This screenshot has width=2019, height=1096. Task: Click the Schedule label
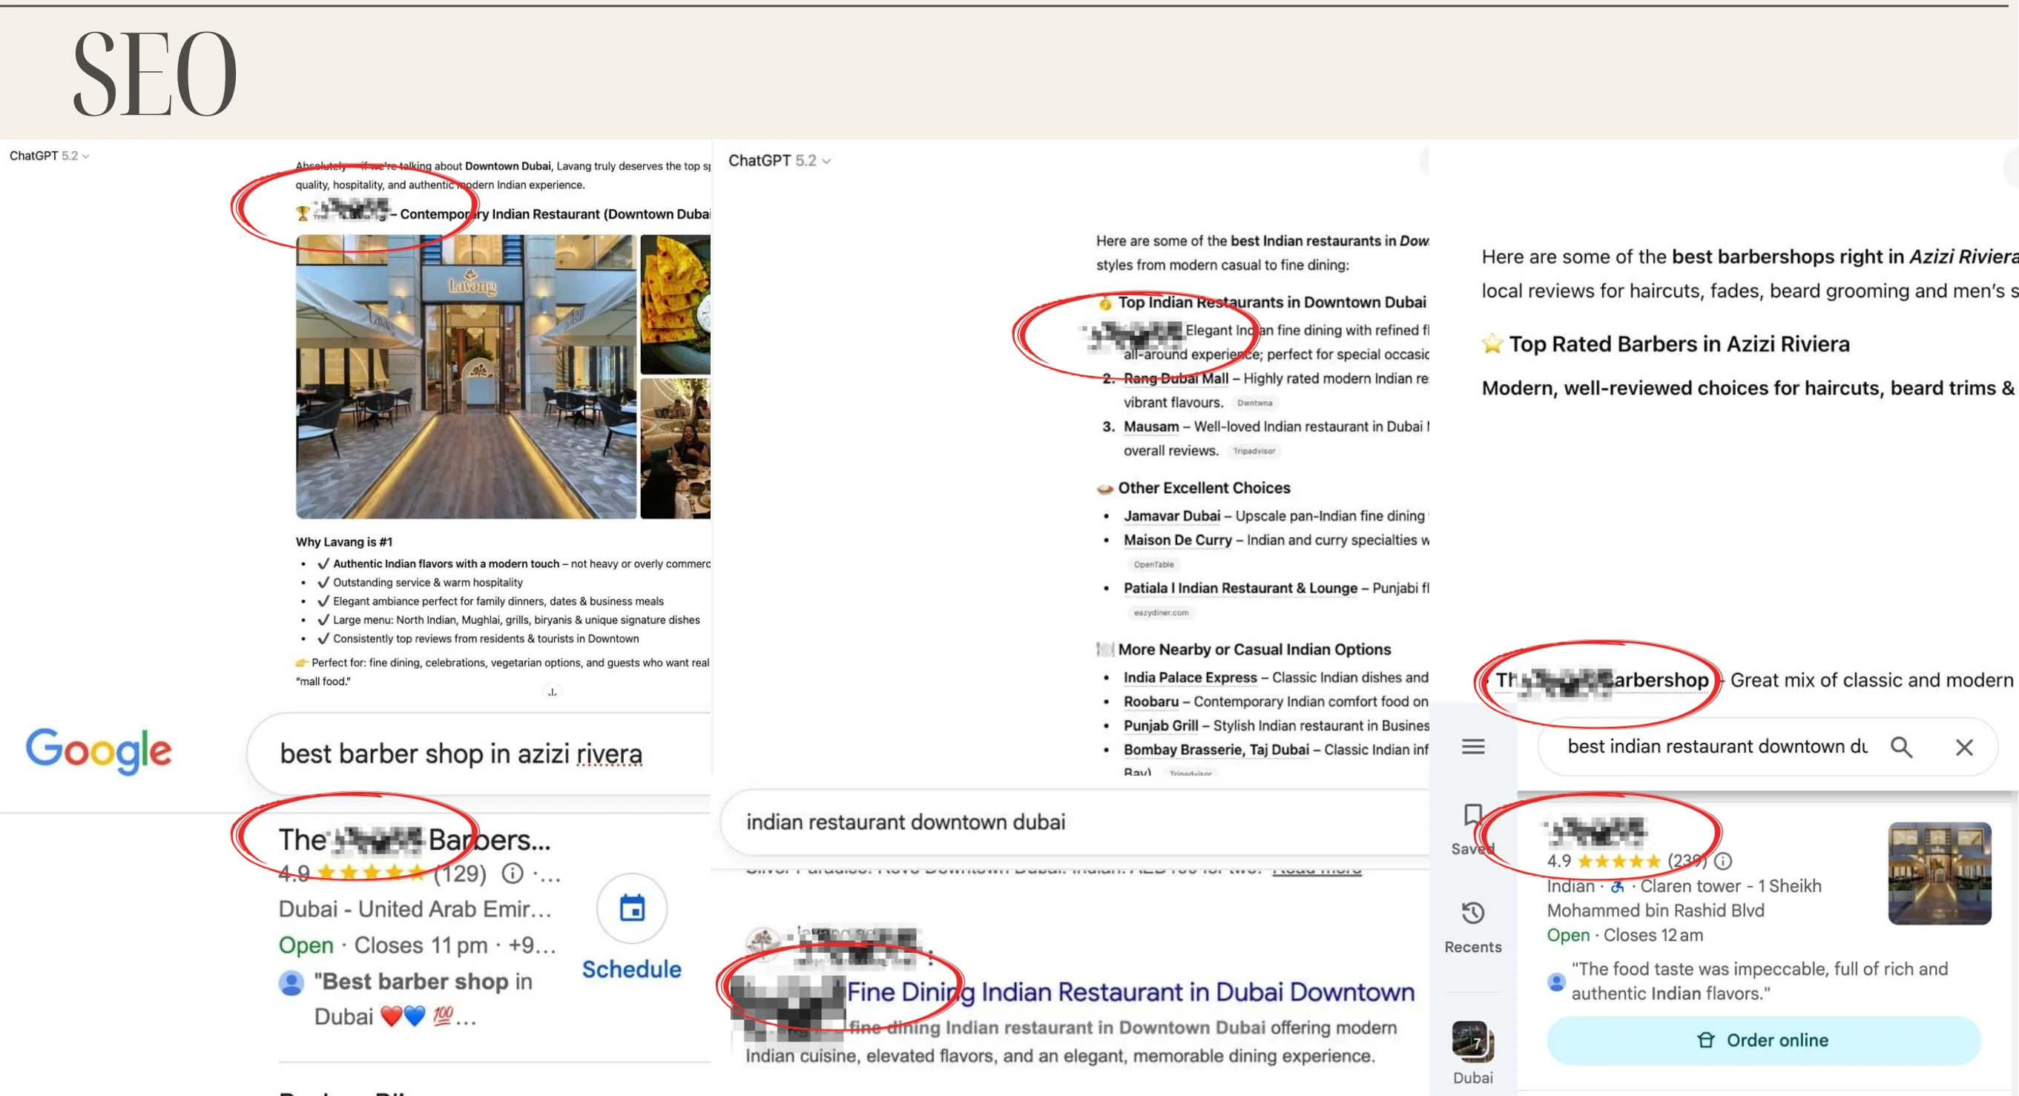tap(632, 970)
